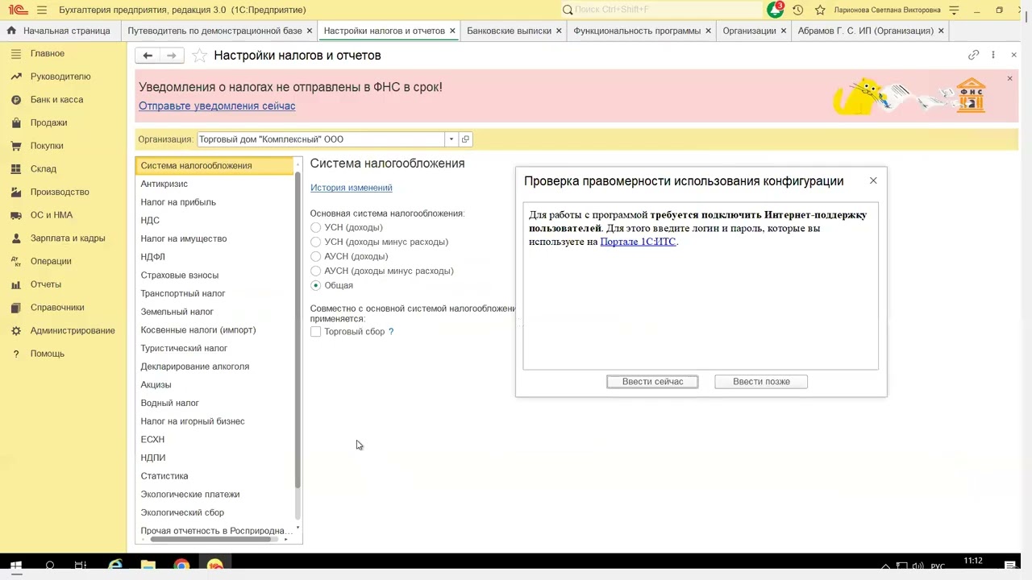This screenshot has width=1032, height=580.
Task: Click the Ввести сейчас button
Action: [x=652, y=382]
